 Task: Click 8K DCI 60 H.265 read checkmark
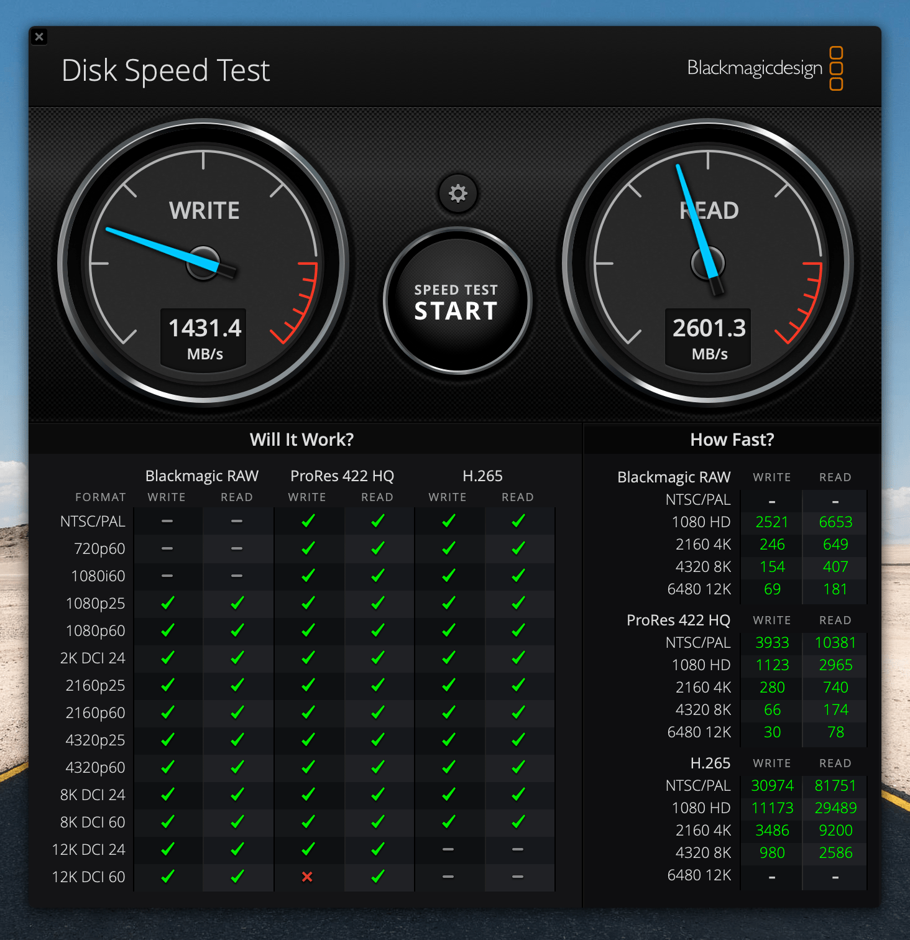point(518,822)
